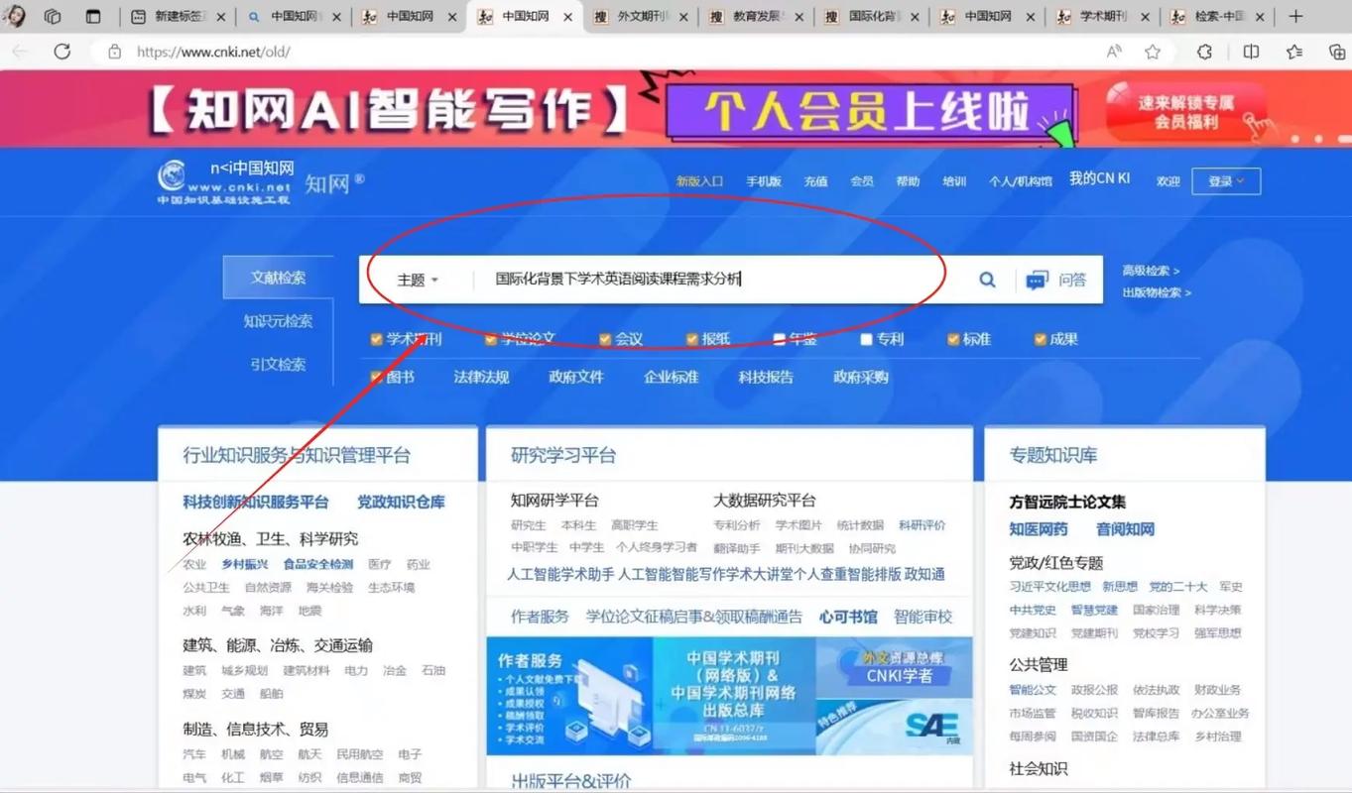The height and width of the screenshot is (793, 1352).
Task: Switch to the 知识元检索 tab
Action: [278, 320]
